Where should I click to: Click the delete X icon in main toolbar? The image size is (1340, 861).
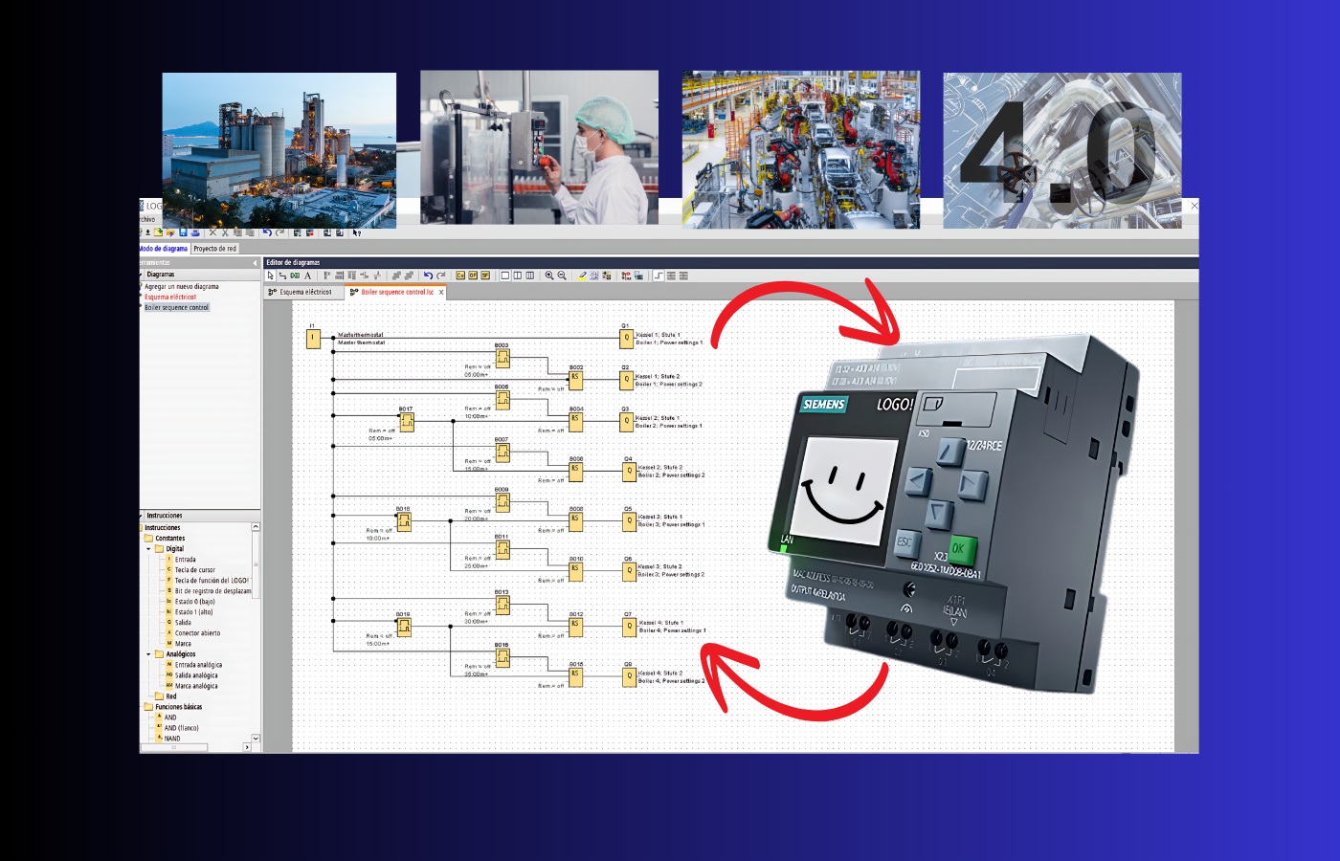click(212, 232)
